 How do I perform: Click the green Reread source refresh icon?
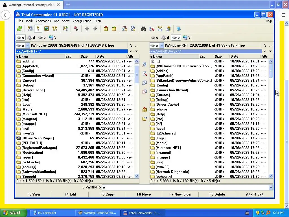19,29
